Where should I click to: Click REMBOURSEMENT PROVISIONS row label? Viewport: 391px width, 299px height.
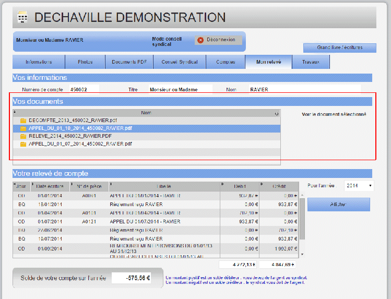(161, 249)
